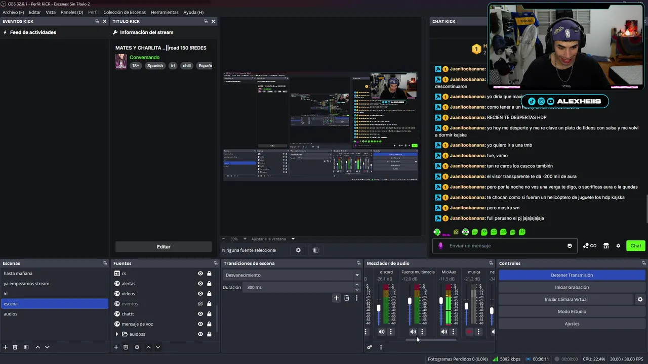Open audio mixer three-dot menu at bottom

click(x=381, y=347)
